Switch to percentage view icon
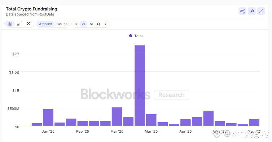Screen dimensions: 272x142 pyautogui.click(x=28, y=24)
